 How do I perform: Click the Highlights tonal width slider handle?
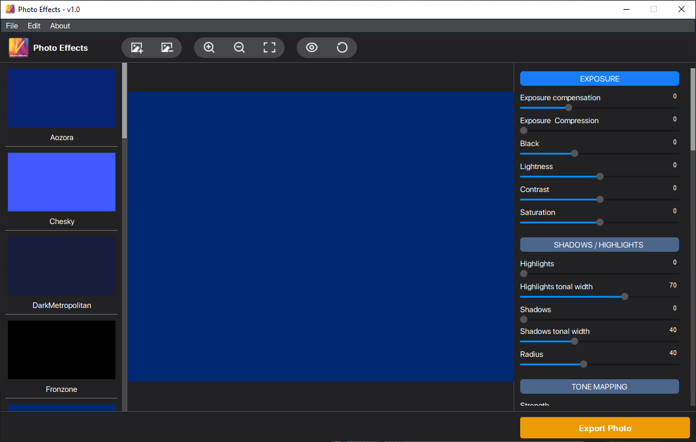point(625,296)
